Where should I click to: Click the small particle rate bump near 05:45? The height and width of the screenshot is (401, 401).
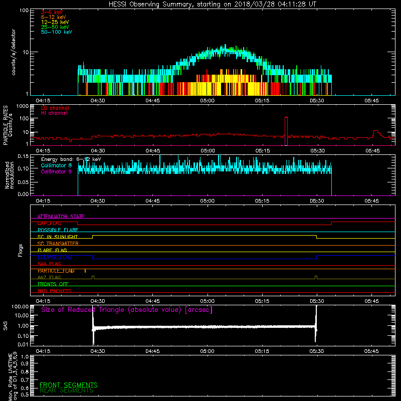[376, 133]
